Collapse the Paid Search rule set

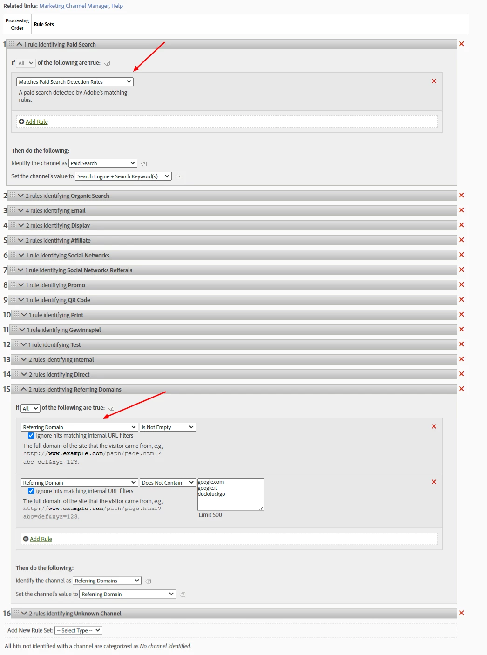click(x=19, y=44)
